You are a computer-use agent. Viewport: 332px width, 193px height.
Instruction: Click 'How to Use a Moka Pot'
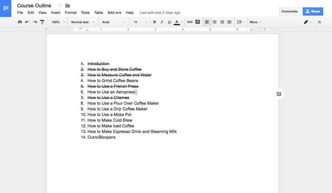[x=110, y=115]
